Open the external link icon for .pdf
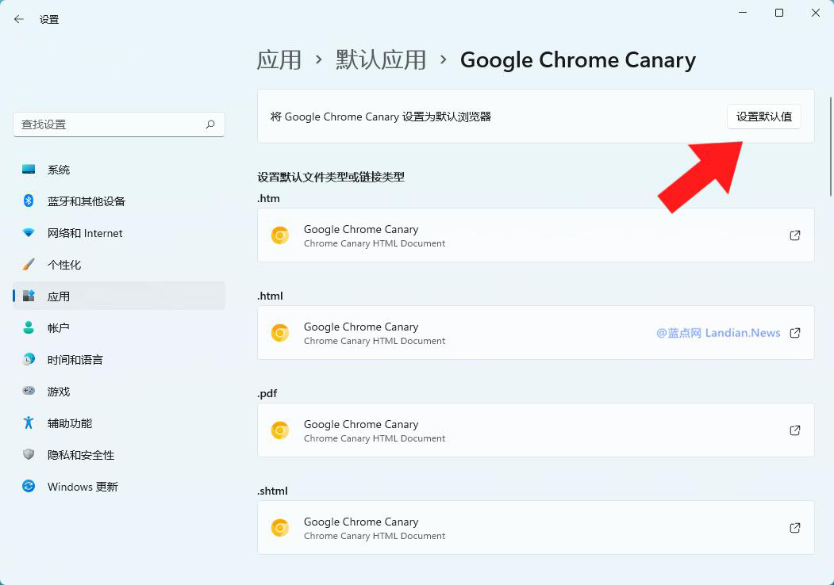 [x=795, y=430]
